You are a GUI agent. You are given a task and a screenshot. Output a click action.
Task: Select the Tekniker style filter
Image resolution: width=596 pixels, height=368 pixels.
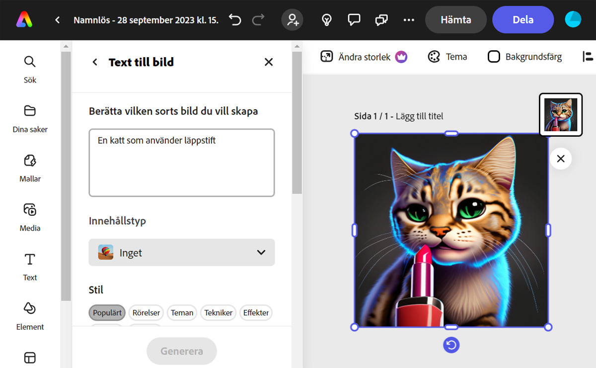[218, 312]
